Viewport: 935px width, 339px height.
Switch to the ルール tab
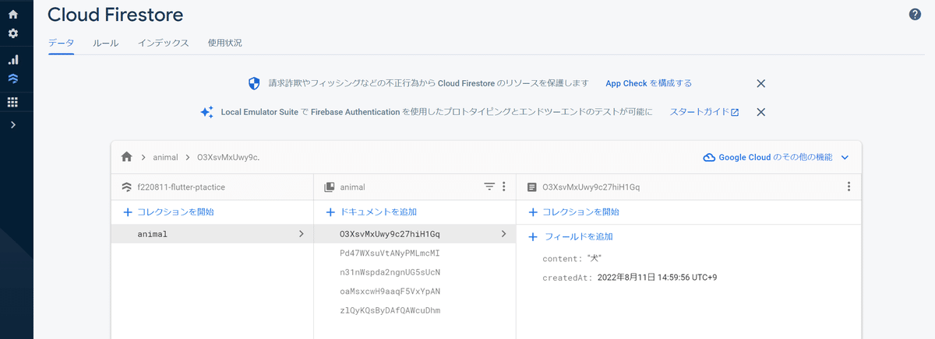pos(105,43)
